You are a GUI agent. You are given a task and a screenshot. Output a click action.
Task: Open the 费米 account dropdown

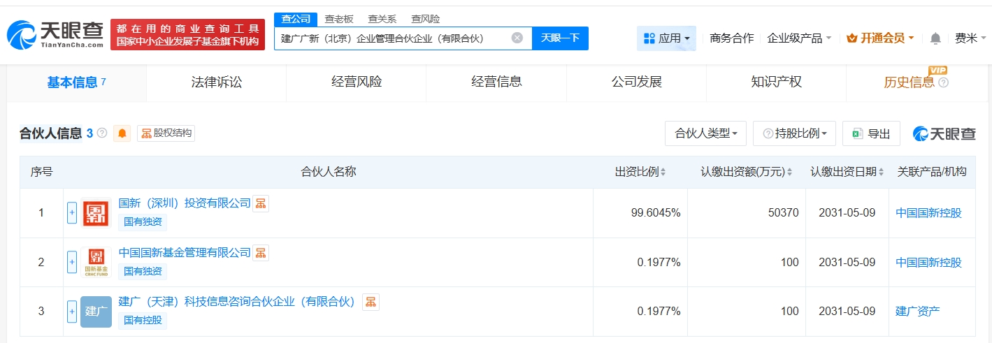click(x=970, y=38)
